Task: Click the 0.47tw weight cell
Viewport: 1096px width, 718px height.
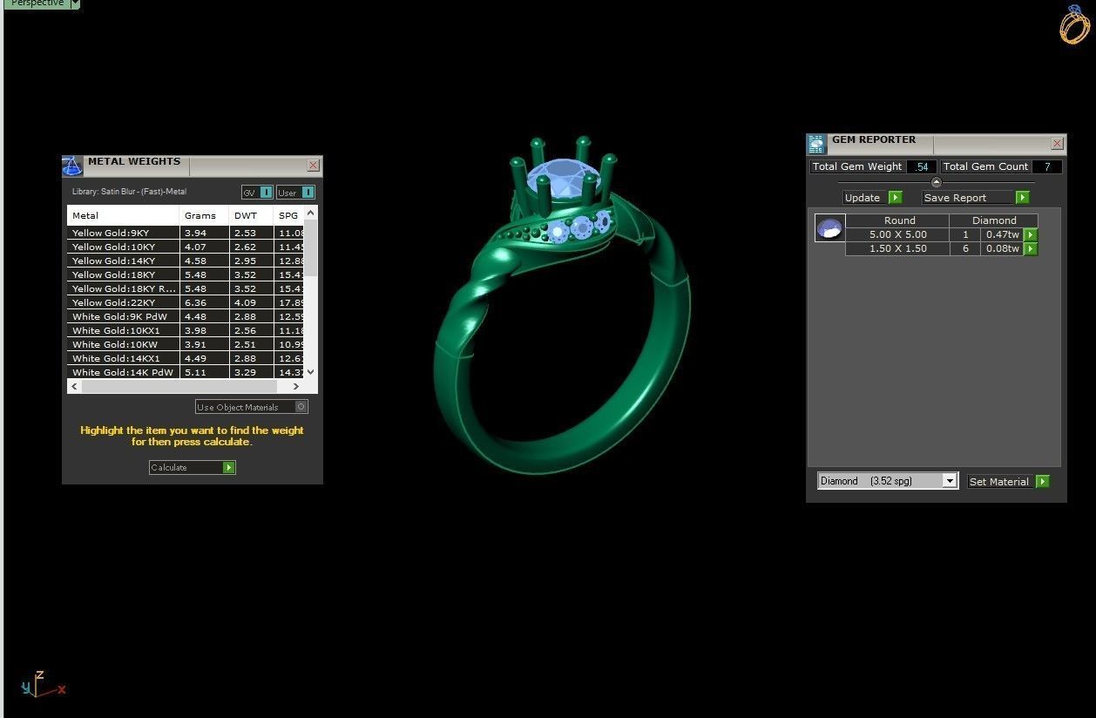Action: pos(1002,234)
